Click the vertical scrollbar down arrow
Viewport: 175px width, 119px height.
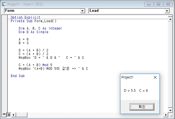(170, 110)
